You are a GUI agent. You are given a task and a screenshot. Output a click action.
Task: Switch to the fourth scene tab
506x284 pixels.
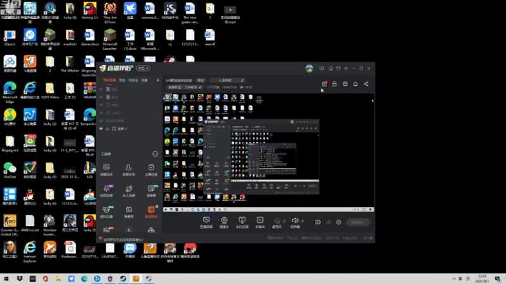(x=144, y=80)
